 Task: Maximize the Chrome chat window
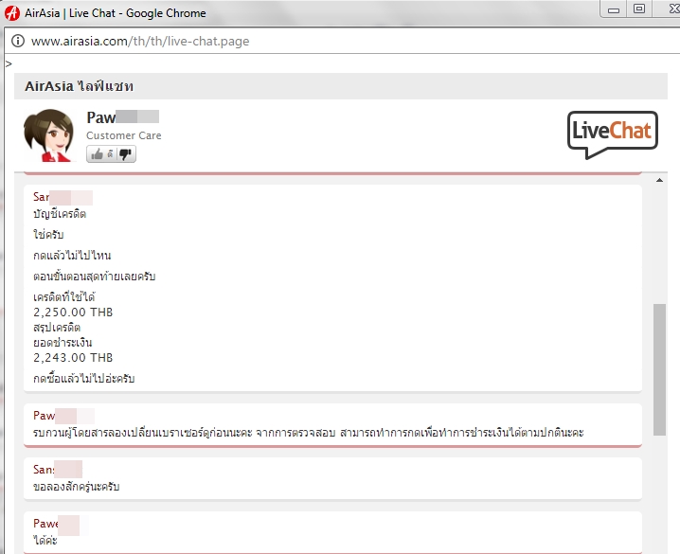tap(638, 9)
